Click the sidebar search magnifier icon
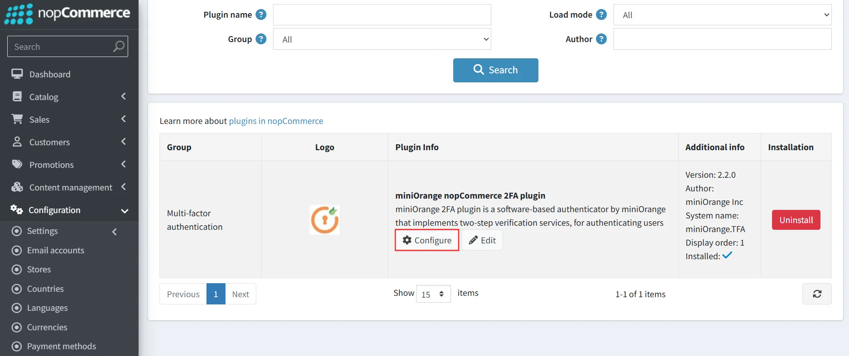Screen dimensions: 849x356 click(119, 47)
